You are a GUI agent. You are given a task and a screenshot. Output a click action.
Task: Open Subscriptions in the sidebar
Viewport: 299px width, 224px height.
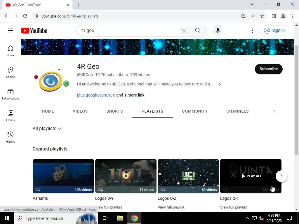(x=11, y=94)
